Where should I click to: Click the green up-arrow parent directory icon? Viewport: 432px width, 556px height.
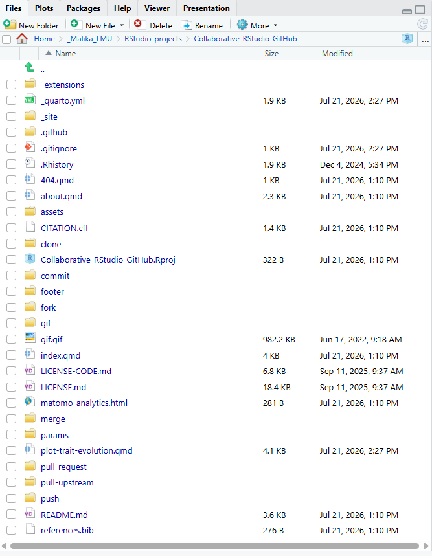pyautogui.click(x=30, y=67)
